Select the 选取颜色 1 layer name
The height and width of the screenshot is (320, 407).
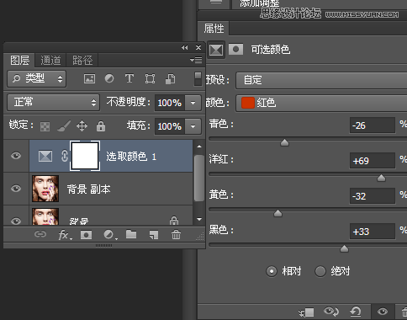pyautogui.click(x=131, y=157)
